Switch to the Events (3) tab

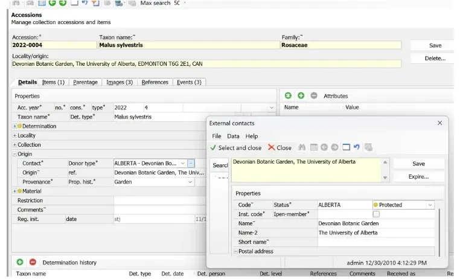click(x=189, y=82)
